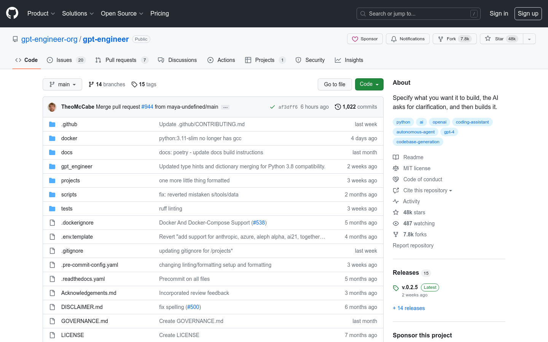Click the GitHub logo icon
Image resolution: width=548 pixels, height=342 pixels.
[x=12, y=13]
